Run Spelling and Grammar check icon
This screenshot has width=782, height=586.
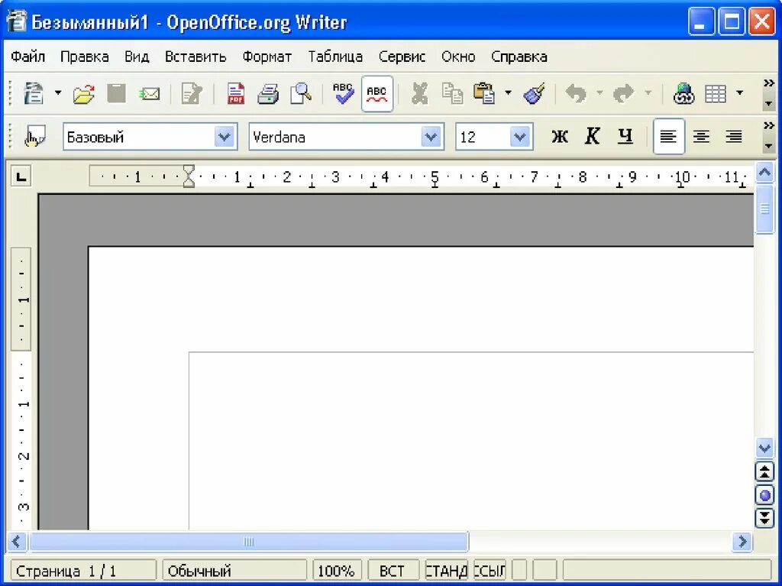tap(343, 93)
